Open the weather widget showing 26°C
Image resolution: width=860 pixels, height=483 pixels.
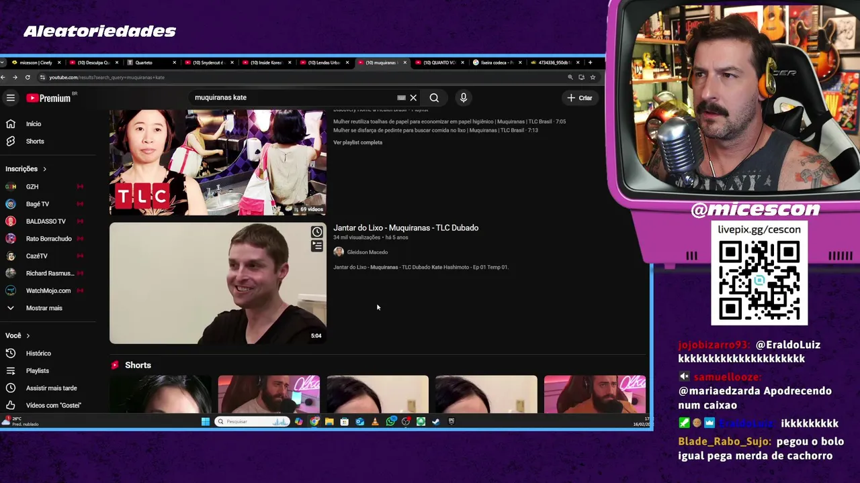point(20,421)
